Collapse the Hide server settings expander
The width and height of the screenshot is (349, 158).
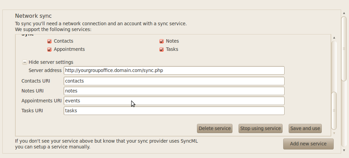(25, 62)
